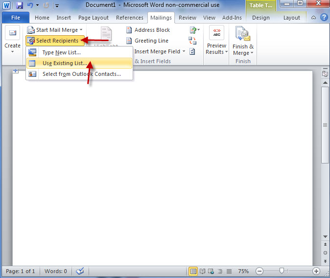The height and width of the screenshot is (278, 330).
Task: Click the Select Browse Object circle button
Action: point(325,253)
